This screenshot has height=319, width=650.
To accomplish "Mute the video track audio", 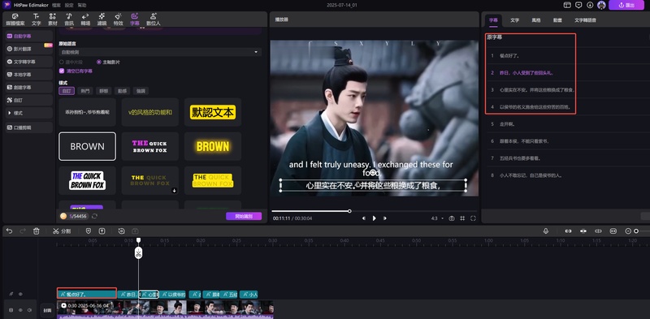I will pos(29,309).
